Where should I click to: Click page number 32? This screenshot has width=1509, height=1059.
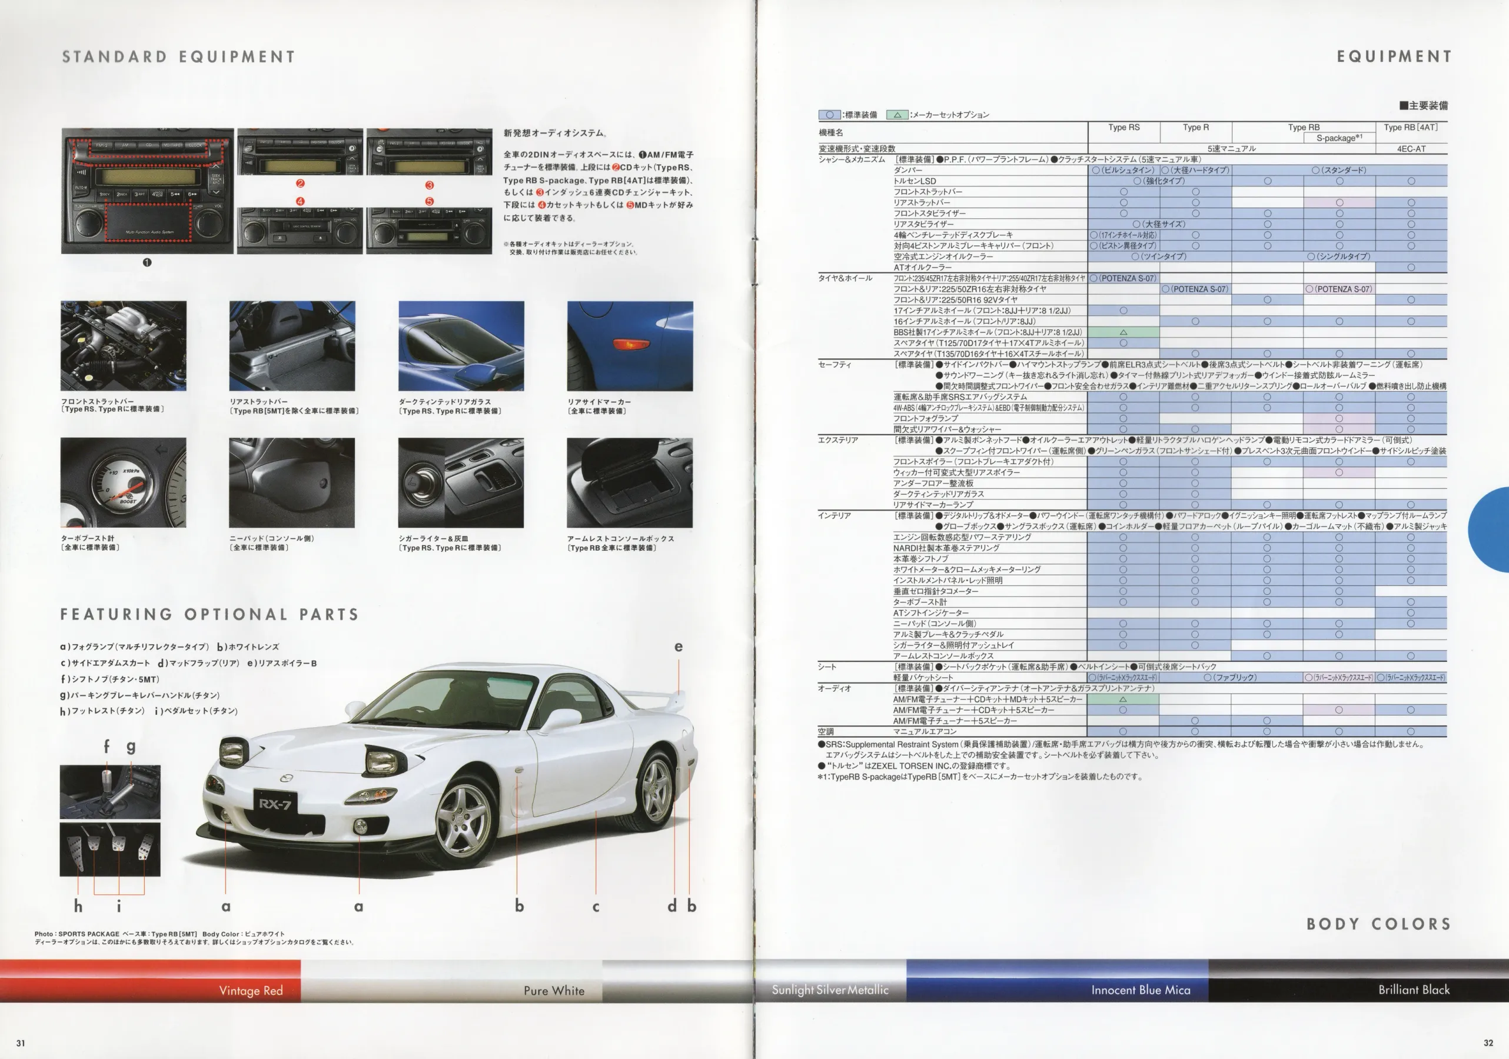(1488, 1043)
